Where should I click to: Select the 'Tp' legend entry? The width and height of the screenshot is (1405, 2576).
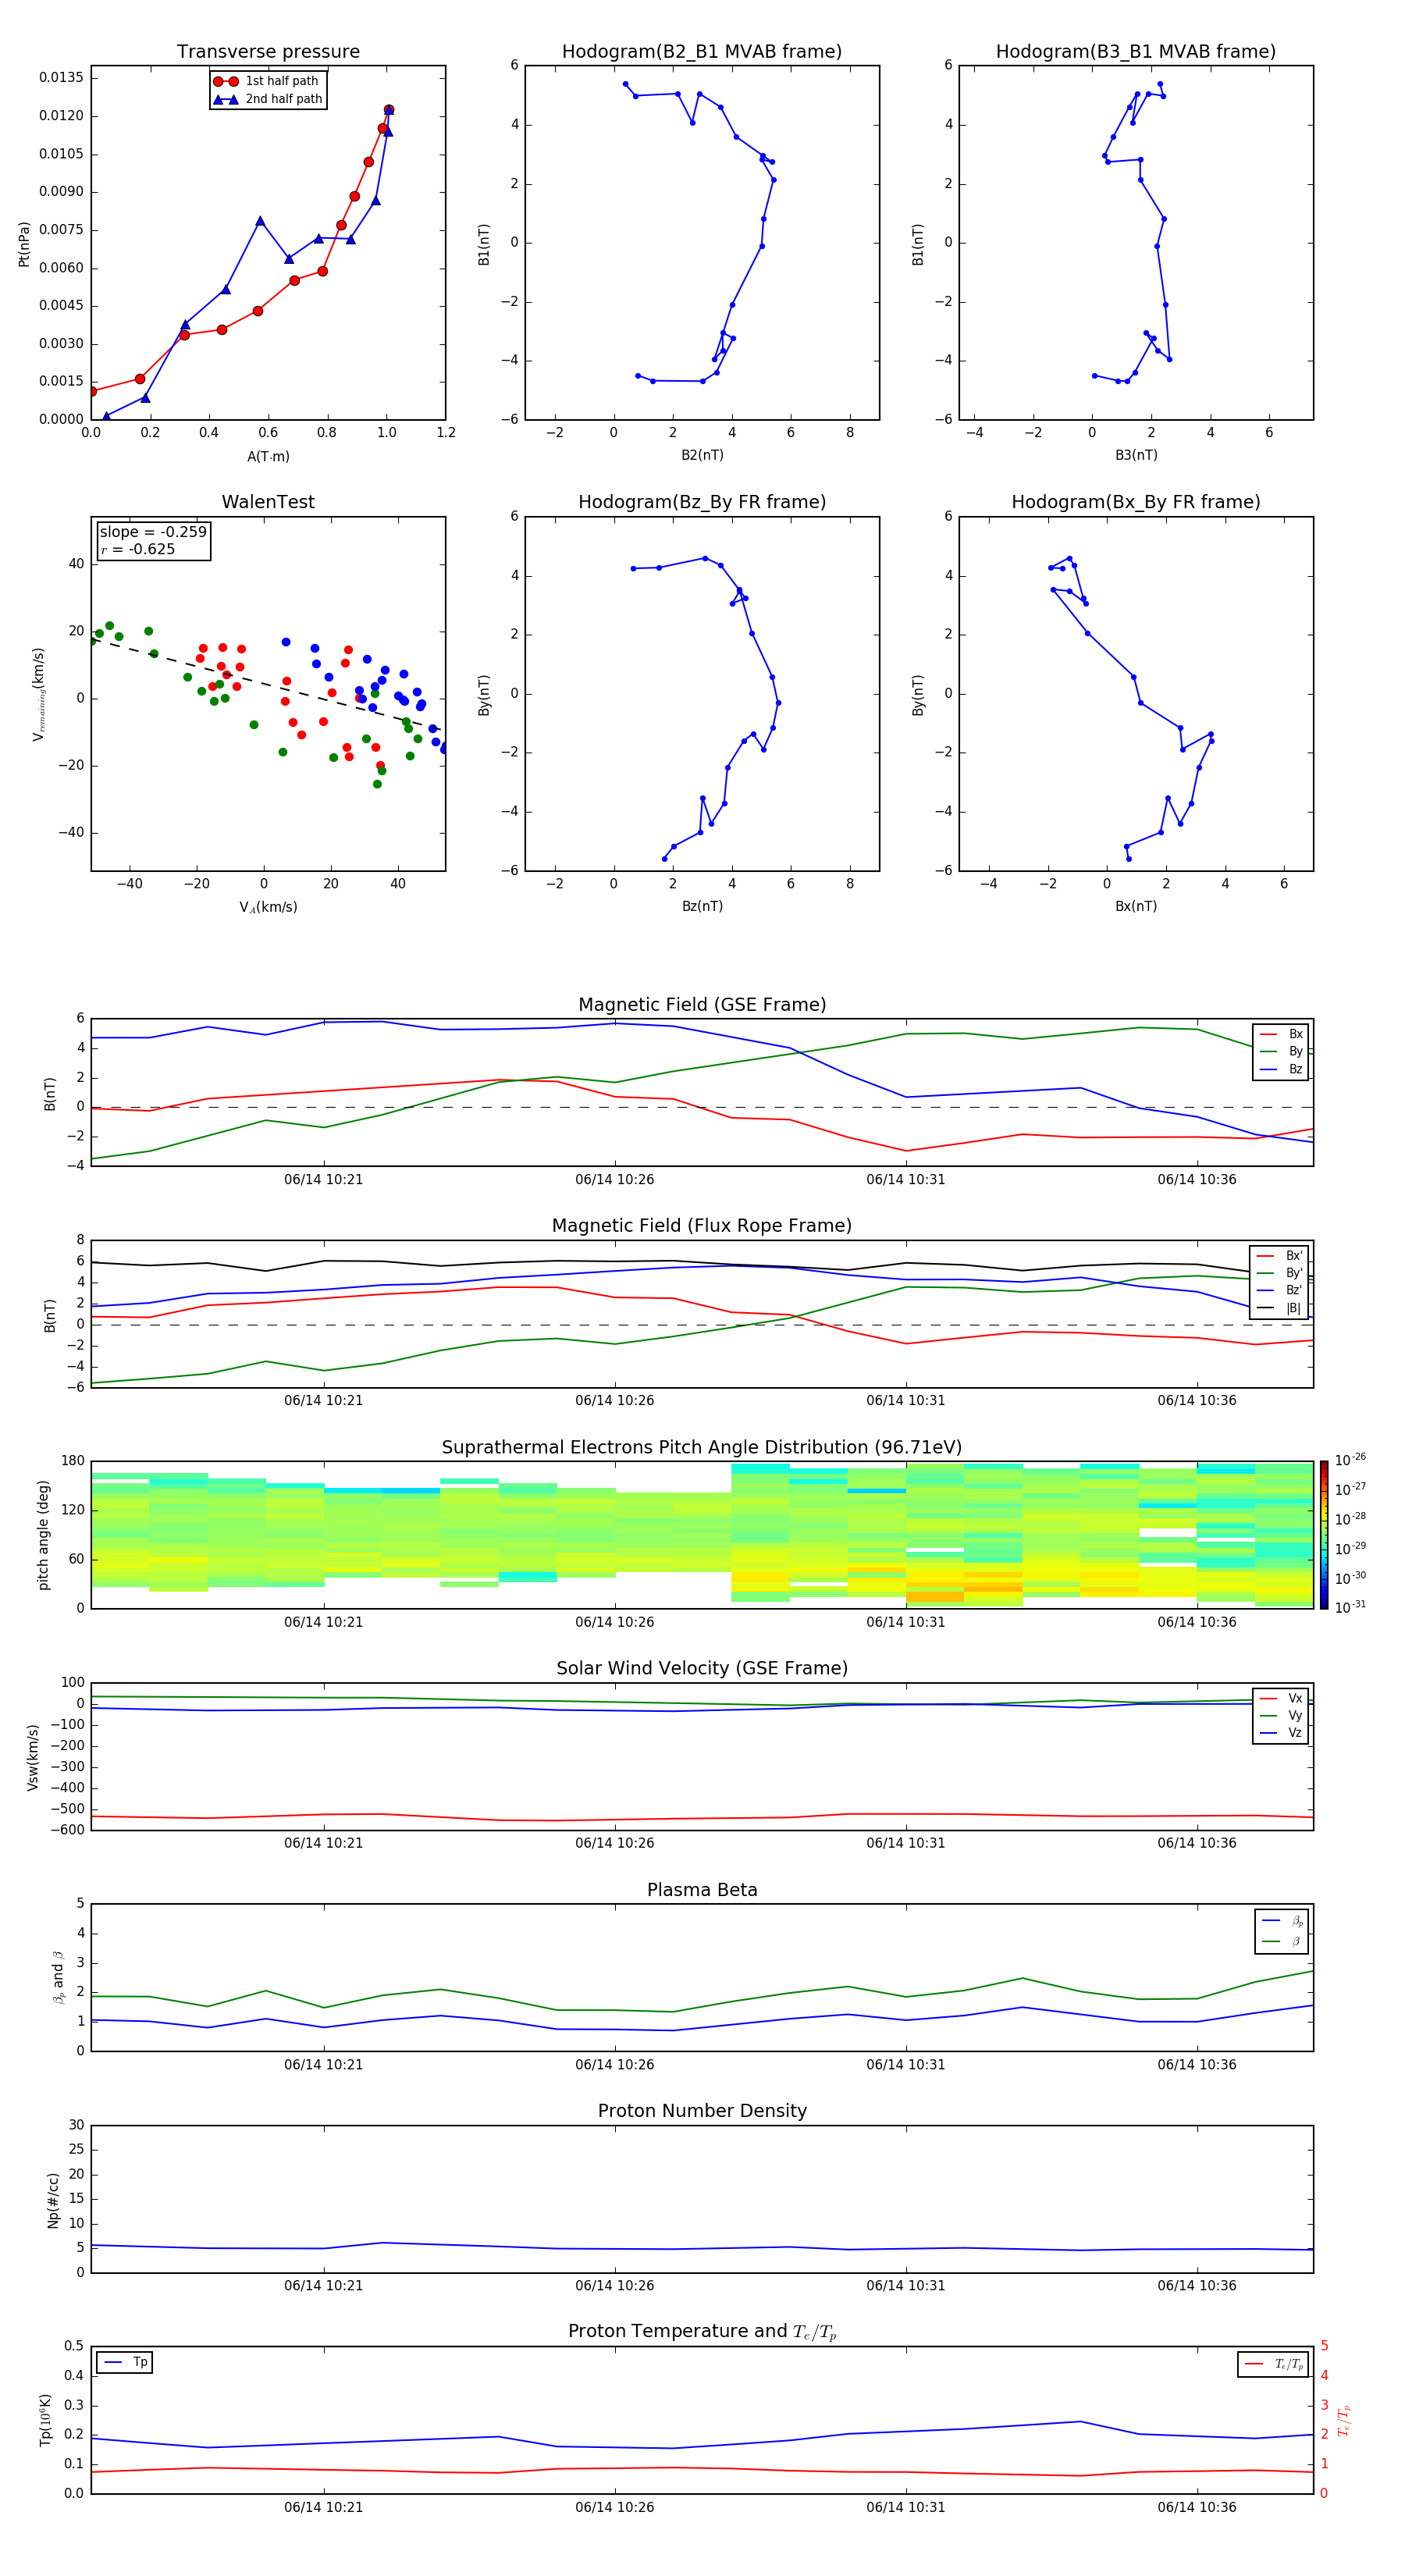click(x=125, y=2362)
